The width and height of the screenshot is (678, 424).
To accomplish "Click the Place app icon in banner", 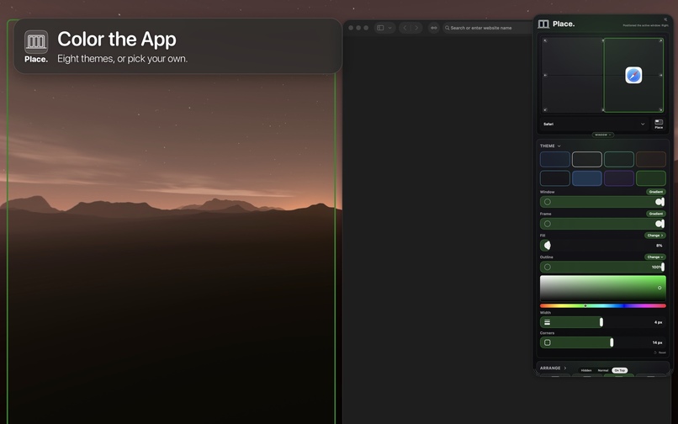I will click(36, 42).
